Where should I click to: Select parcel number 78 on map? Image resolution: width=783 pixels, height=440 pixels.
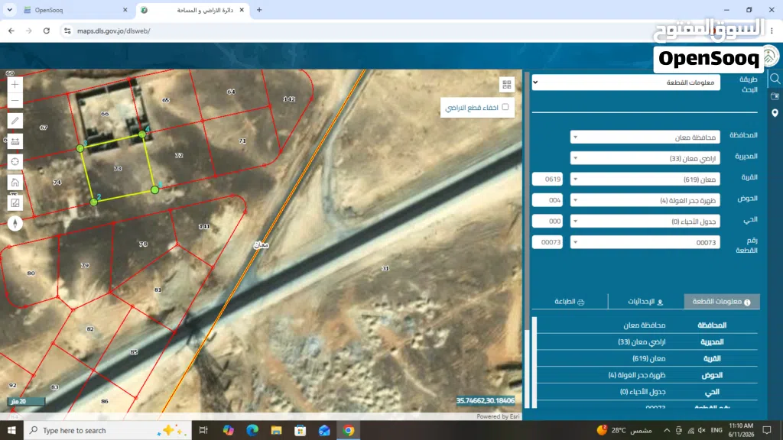(143, 244)
